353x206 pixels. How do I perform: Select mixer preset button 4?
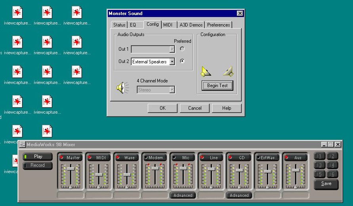(332, 165)
